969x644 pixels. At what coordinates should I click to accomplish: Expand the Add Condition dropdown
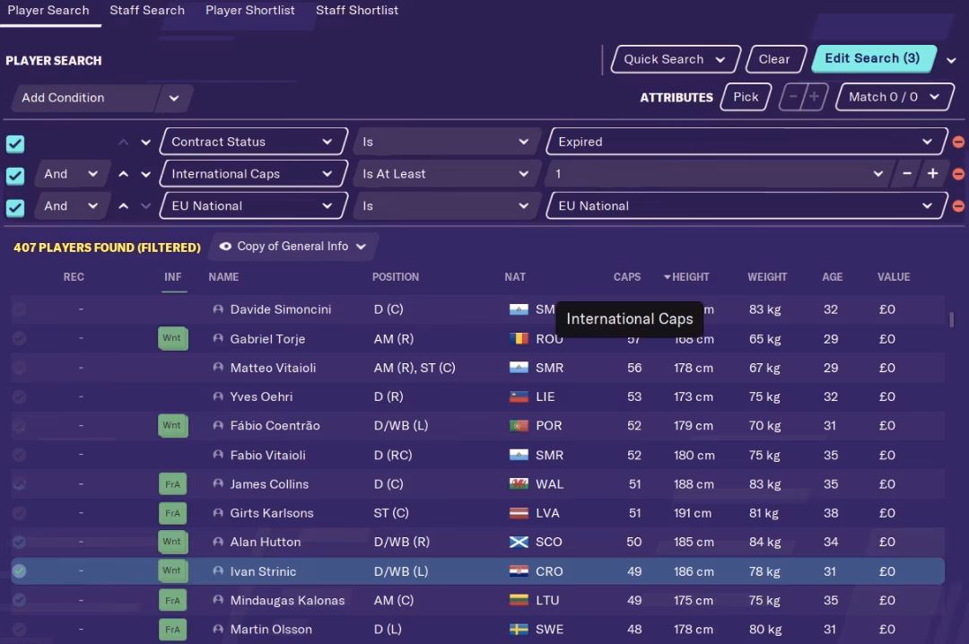(x=173, y=98)
